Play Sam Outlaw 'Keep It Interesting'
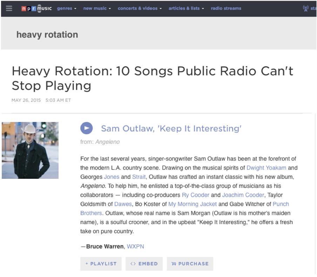The height and width of the screenshot is (277, 317). pos(87,128)
